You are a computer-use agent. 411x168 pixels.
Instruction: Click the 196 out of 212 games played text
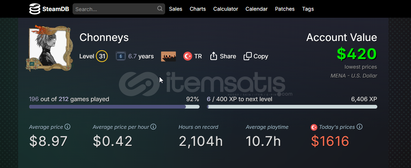click(x=69, y=99)
